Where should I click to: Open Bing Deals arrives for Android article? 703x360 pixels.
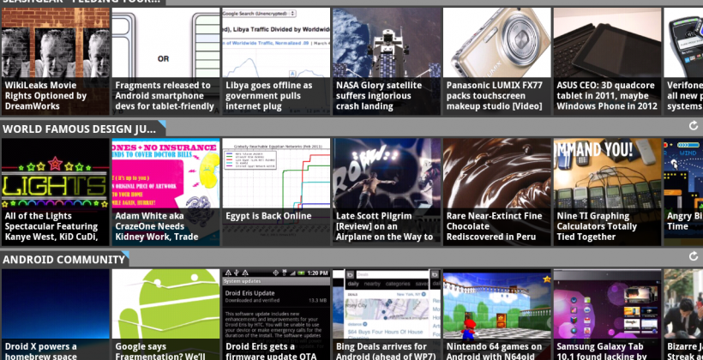[387, 315]
